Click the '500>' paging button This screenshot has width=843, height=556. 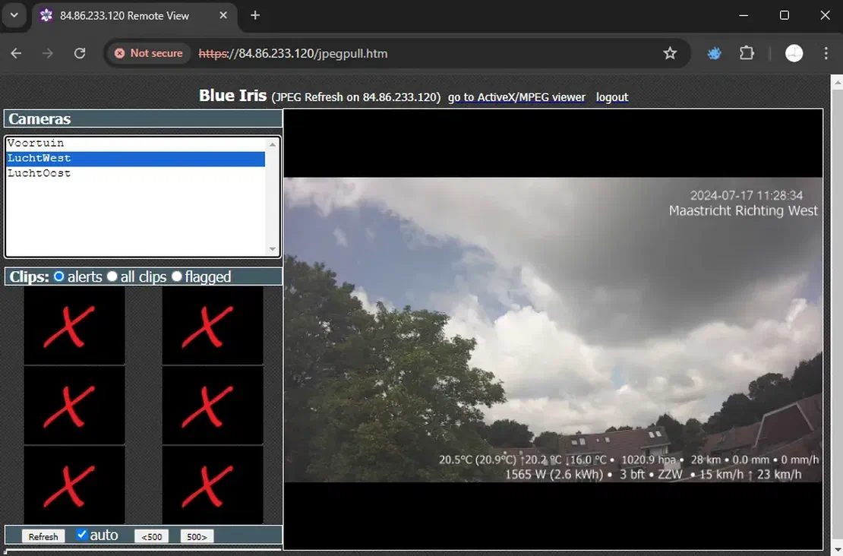coord(196,535)
